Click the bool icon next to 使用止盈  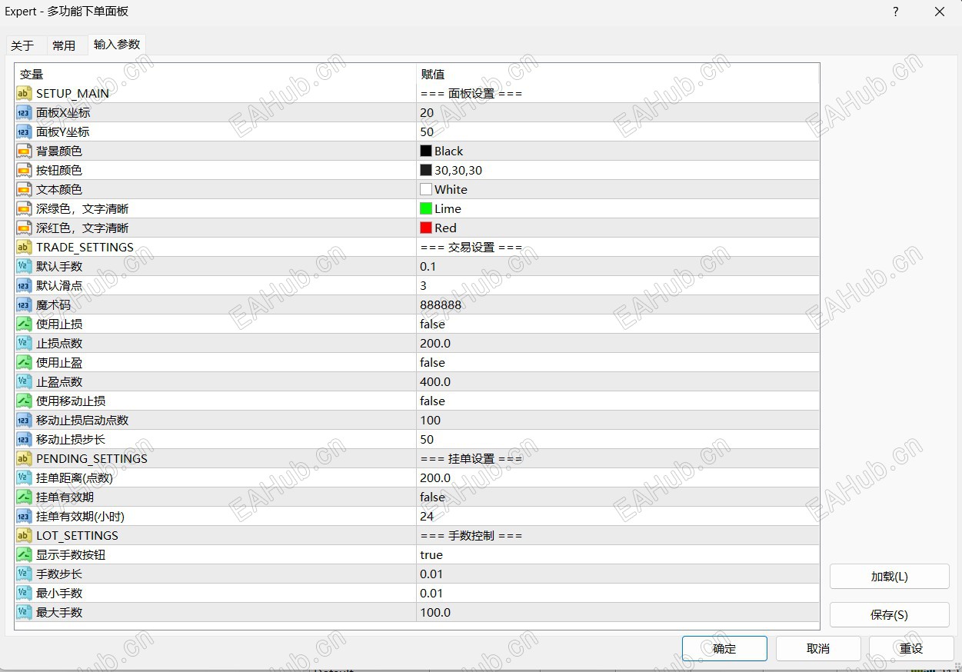coord(24,362)
